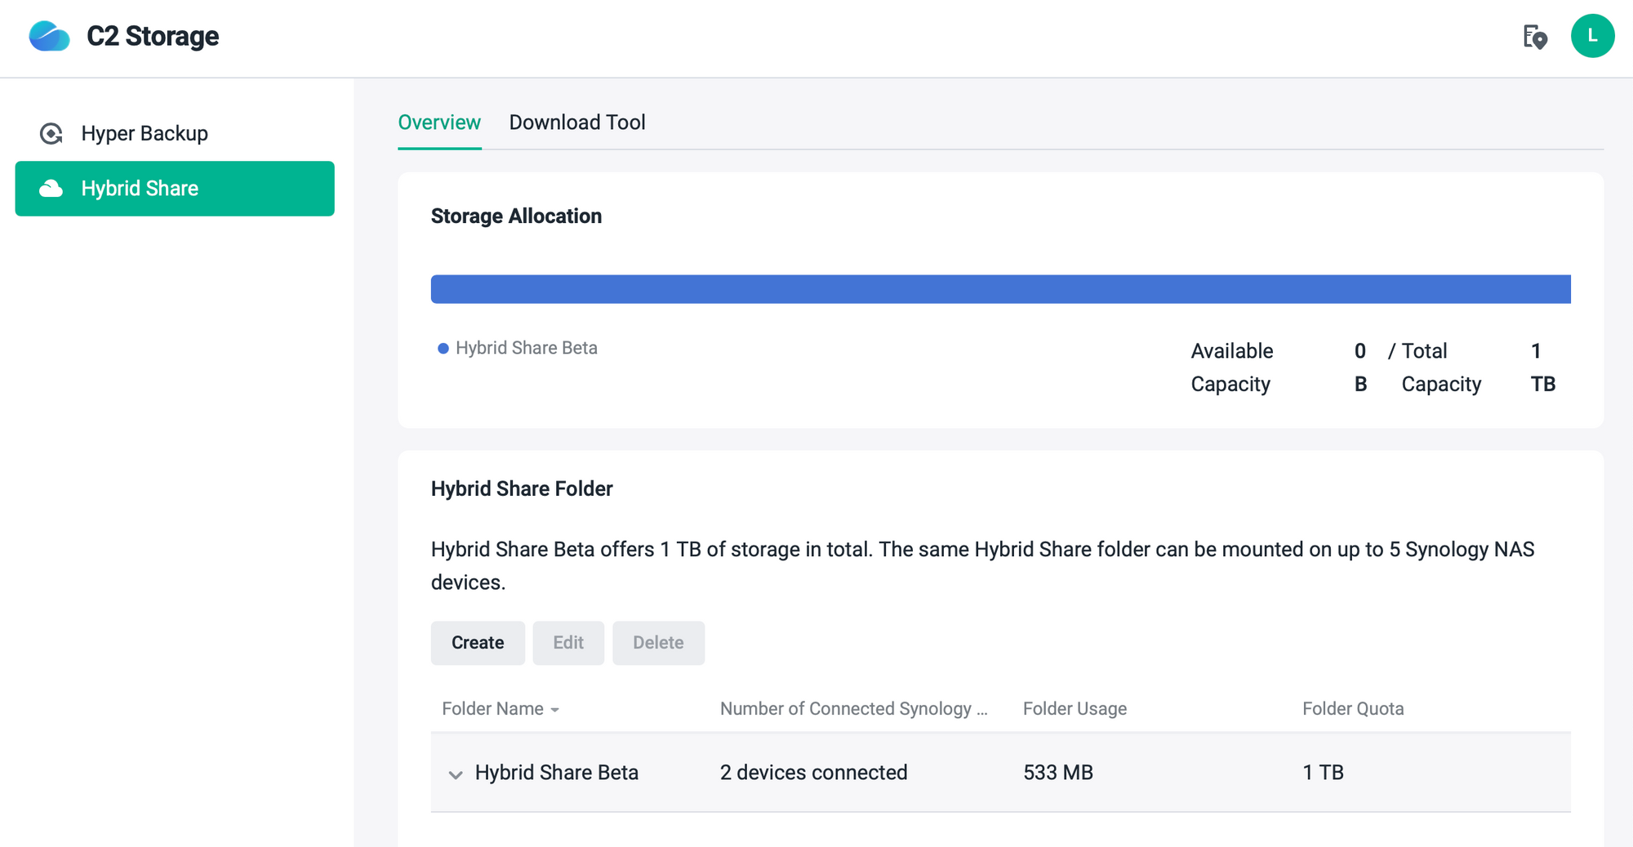The height and width of the screenshot is (847, 1633).
Task: Click the Folder Usage column header
Action: (1075, 709)
